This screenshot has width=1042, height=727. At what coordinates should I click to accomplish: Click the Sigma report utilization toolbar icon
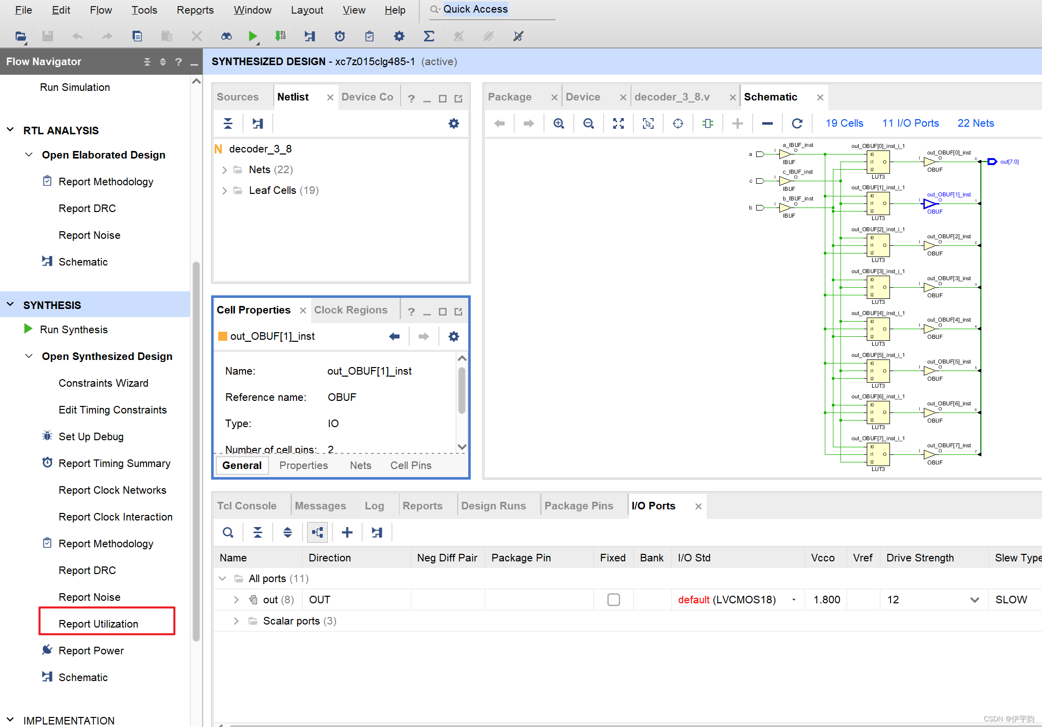[428, 36]
